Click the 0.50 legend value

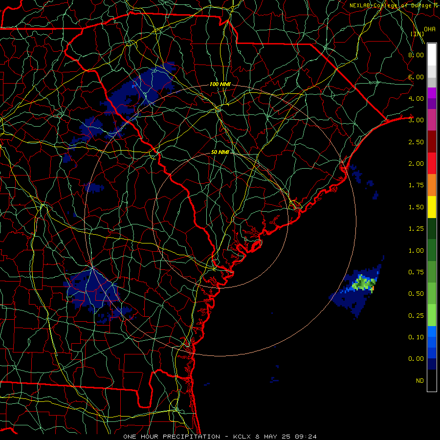[416, 294]
